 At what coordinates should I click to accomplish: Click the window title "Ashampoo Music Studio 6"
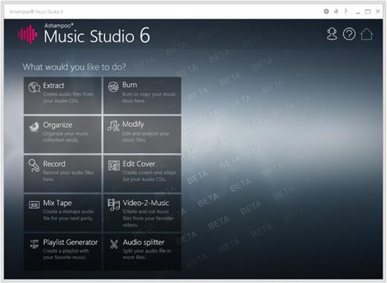pyautogui.click(x=36, y=12)
